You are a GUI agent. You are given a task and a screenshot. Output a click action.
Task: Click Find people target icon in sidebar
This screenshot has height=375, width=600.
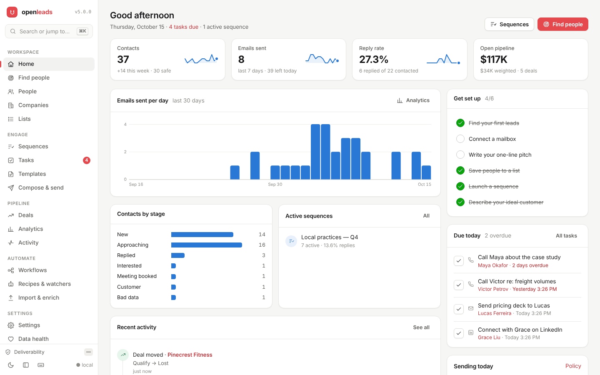coord(11,78)
